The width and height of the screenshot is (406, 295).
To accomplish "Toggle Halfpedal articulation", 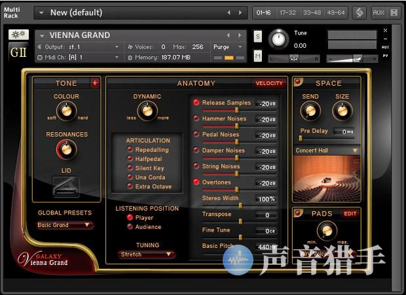I will click(130, 158).
